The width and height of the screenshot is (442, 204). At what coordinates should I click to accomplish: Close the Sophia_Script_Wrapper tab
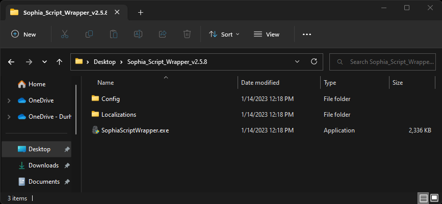pyautogui.click(x=117, y=12)
